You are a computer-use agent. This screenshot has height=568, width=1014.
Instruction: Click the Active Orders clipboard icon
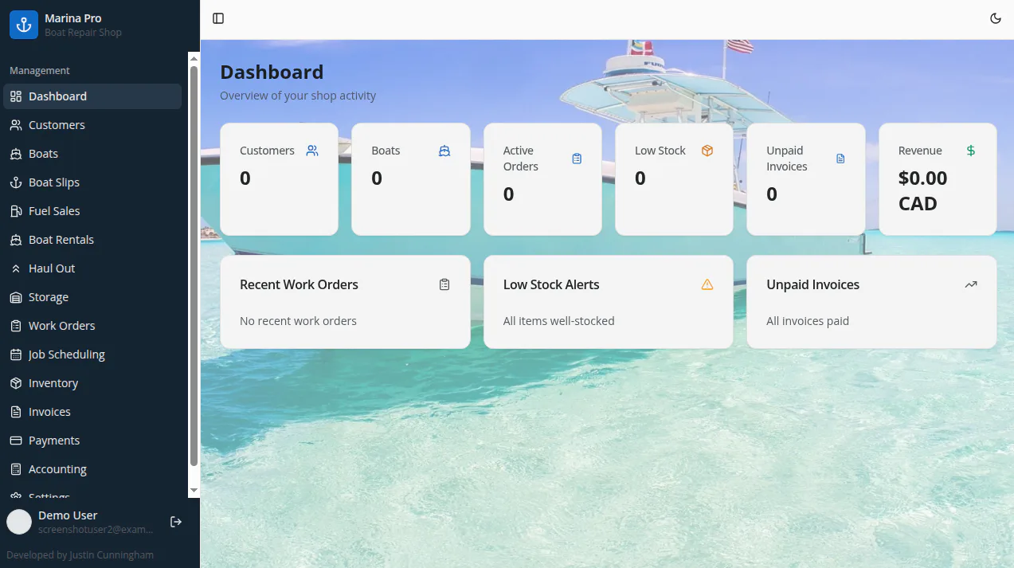pos(577,159)
